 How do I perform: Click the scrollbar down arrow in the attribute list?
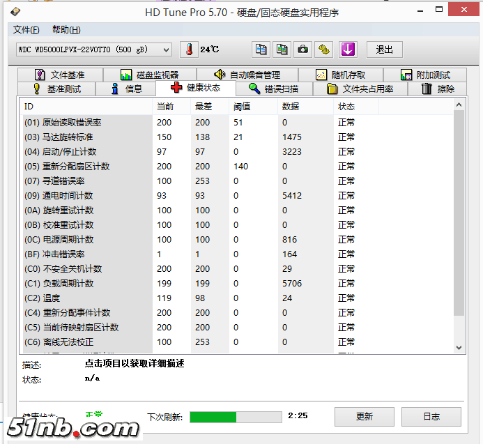pyautogui.click(x=459, y=347)
